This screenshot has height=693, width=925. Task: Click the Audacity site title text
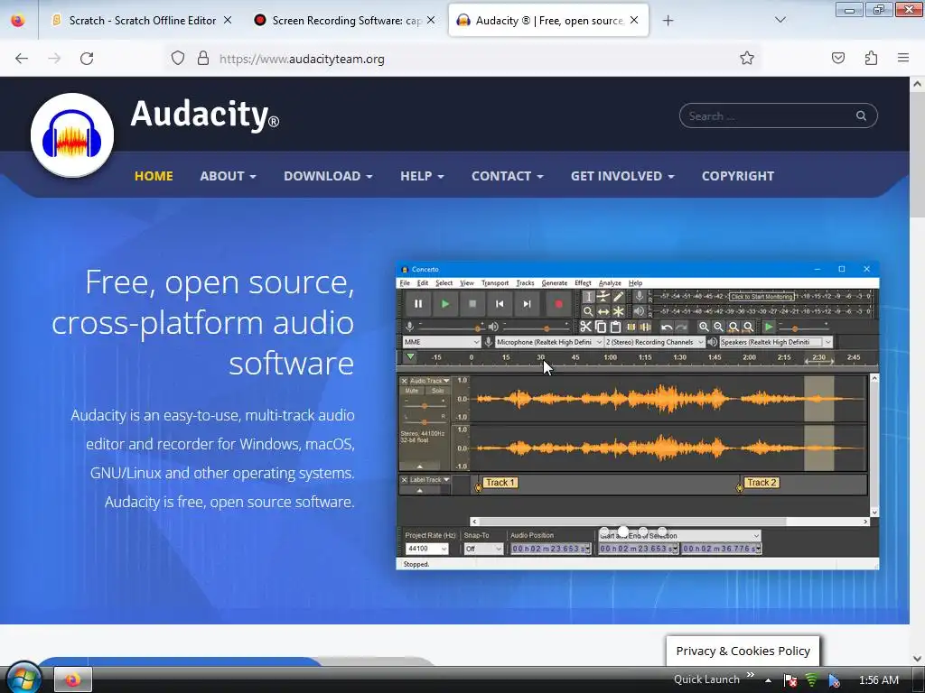[x=205, y=114]
